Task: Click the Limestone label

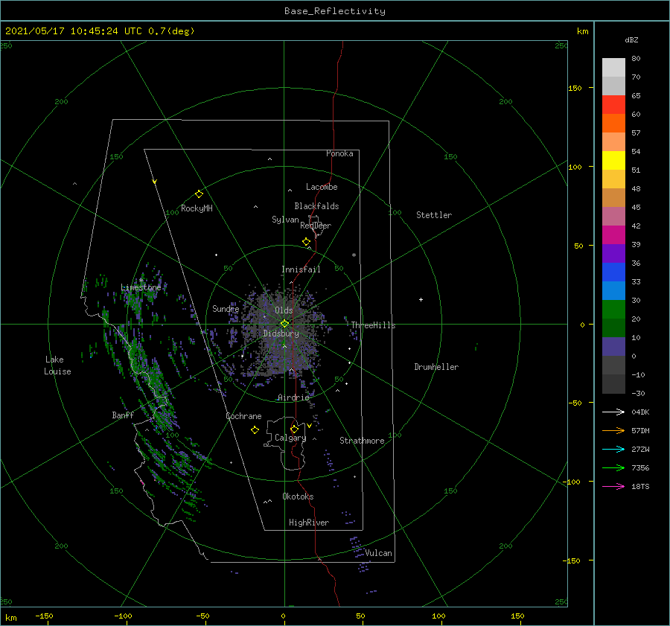Action: (141, 287)
